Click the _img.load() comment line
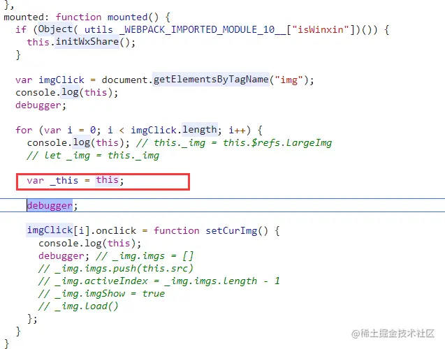 (78, 306)
